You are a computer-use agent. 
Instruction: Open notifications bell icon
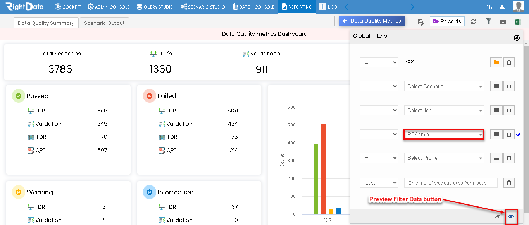[502, 7]
